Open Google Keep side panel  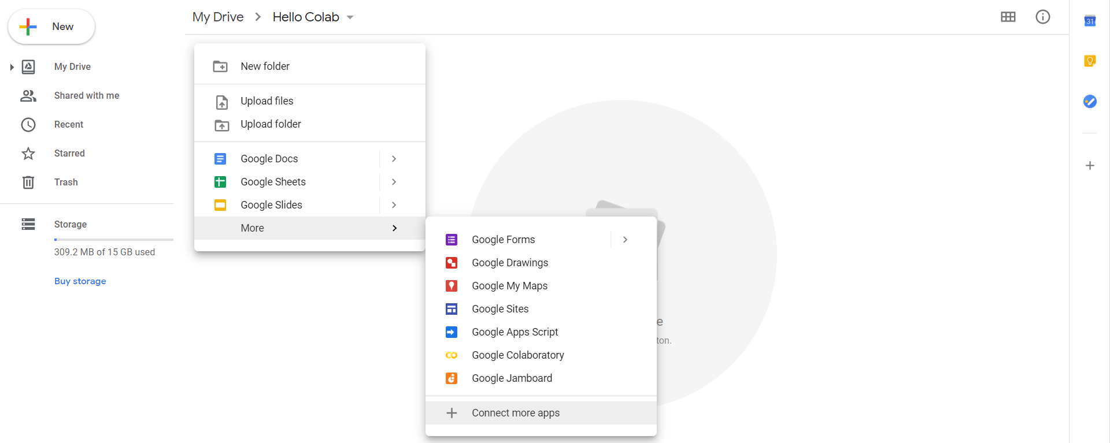(x=1090, y=61)
